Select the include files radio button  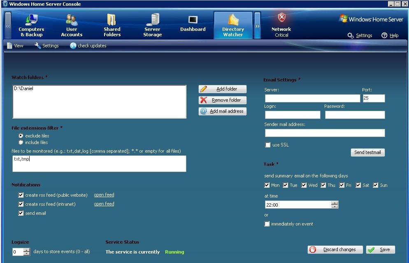pyautogui.click(x=21, y=142)
